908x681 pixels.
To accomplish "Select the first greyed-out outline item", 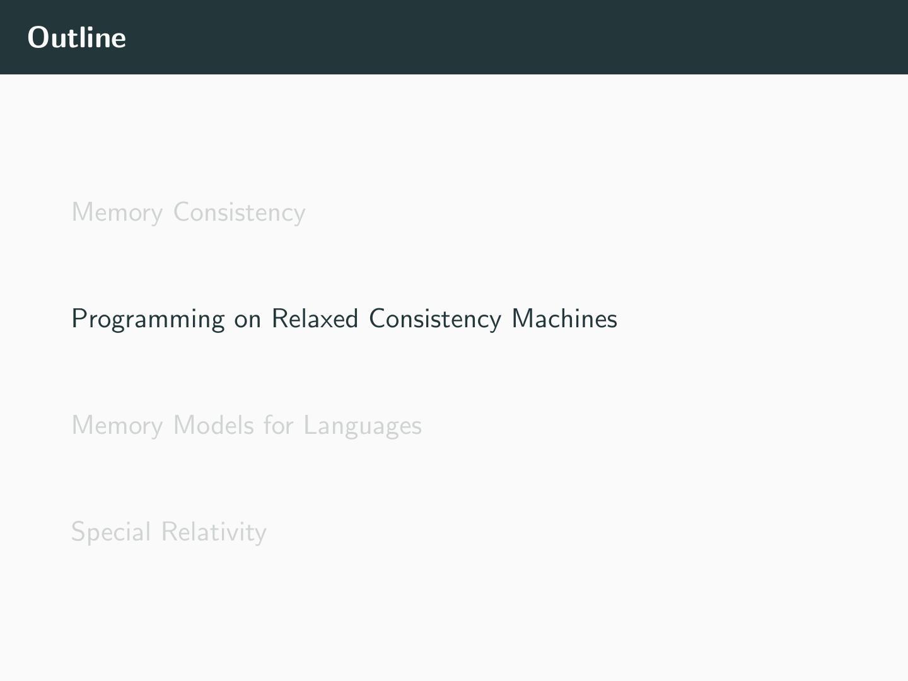I will point(188,212).
